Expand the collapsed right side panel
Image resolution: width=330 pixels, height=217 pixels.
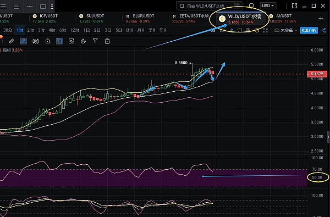[x=328, y=137]
